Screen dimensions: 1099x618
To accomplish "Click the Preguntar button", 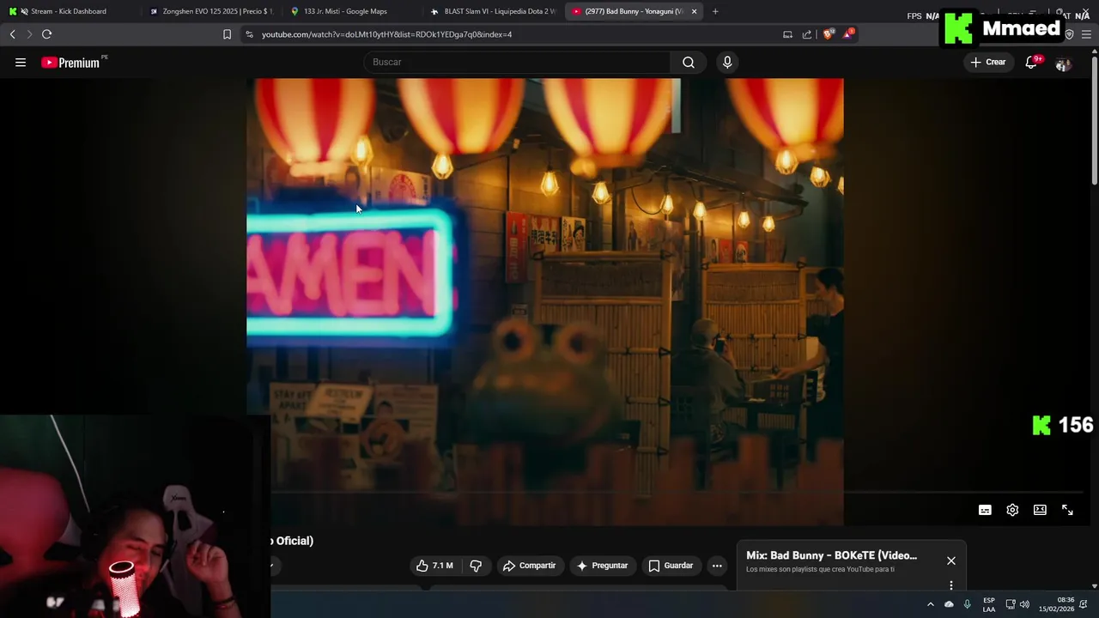I will point(602,566).
